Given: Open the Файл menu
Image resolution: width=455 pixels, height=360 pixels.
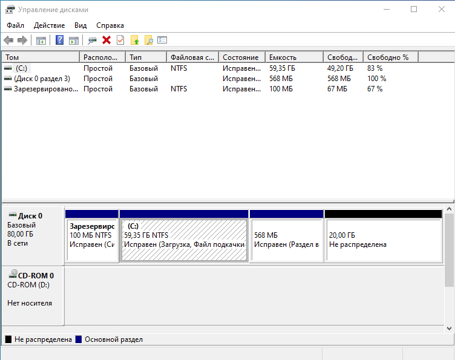Looking at the screenshot, I should click(x=16, y=25).
